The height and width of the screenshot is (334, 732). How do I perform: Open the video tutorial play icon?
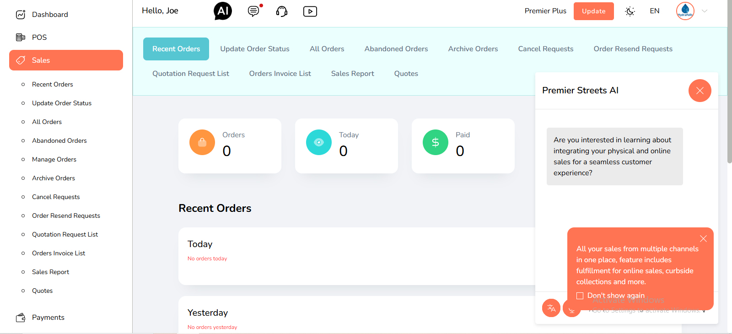pos(310,11)
